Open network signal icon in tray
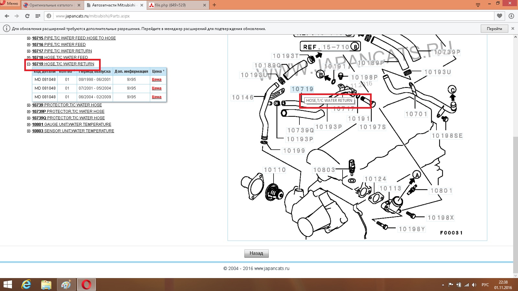 point(467,285)
